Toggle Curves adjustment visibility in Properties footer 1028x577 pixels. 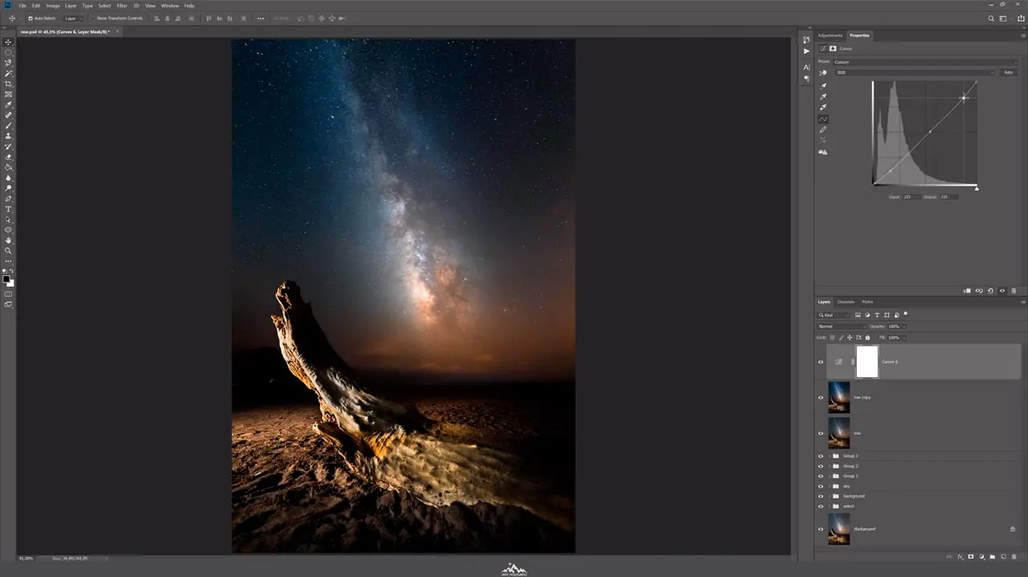1002,291
